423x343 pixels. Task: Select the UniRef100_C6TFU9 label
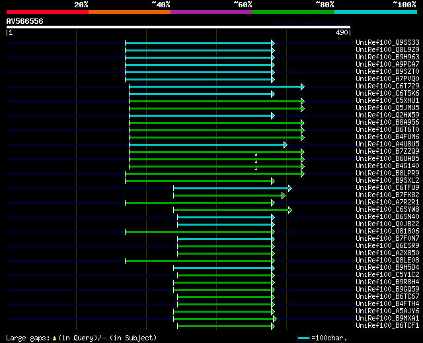[x=387, y=187]
